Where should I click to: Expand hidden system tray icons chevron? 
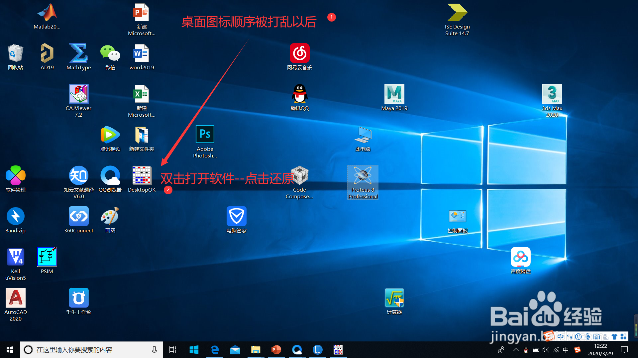pos(516,350)
